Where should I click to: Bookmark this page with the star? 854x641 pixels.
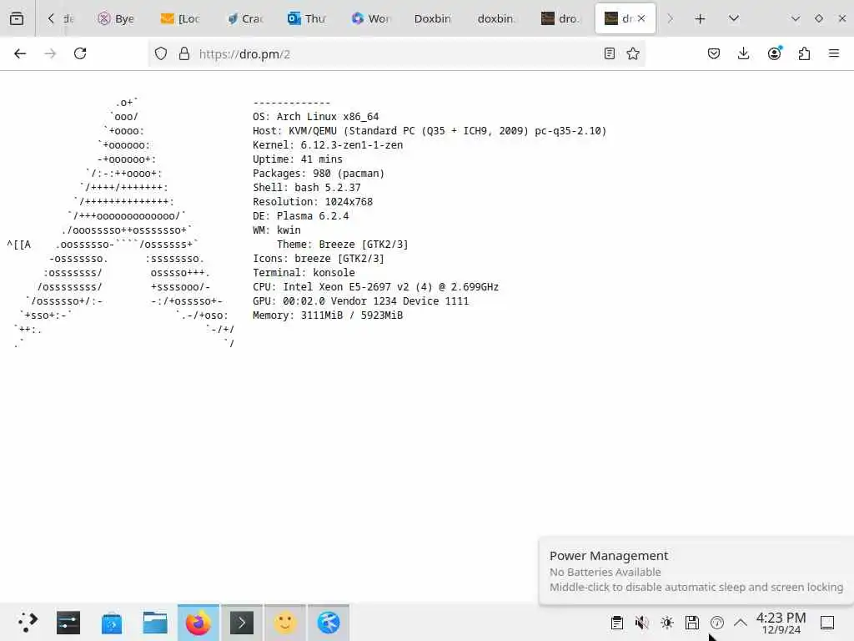point(633,53)
